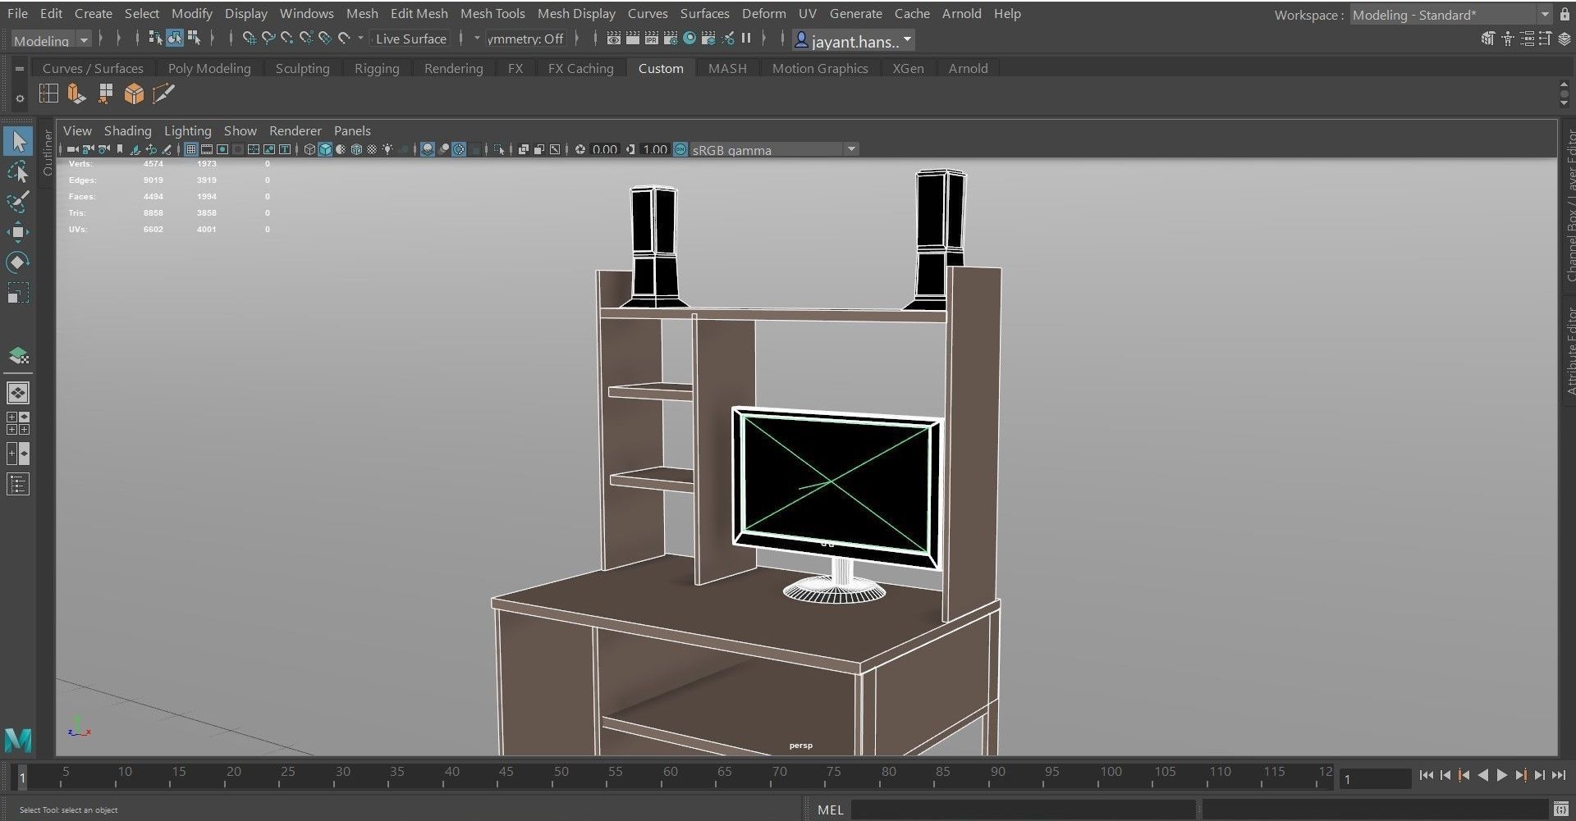Click the UV grid shelf icon
Image resolution: width=1576 pixels, height=821 pixels.
(x=49, y=94)
